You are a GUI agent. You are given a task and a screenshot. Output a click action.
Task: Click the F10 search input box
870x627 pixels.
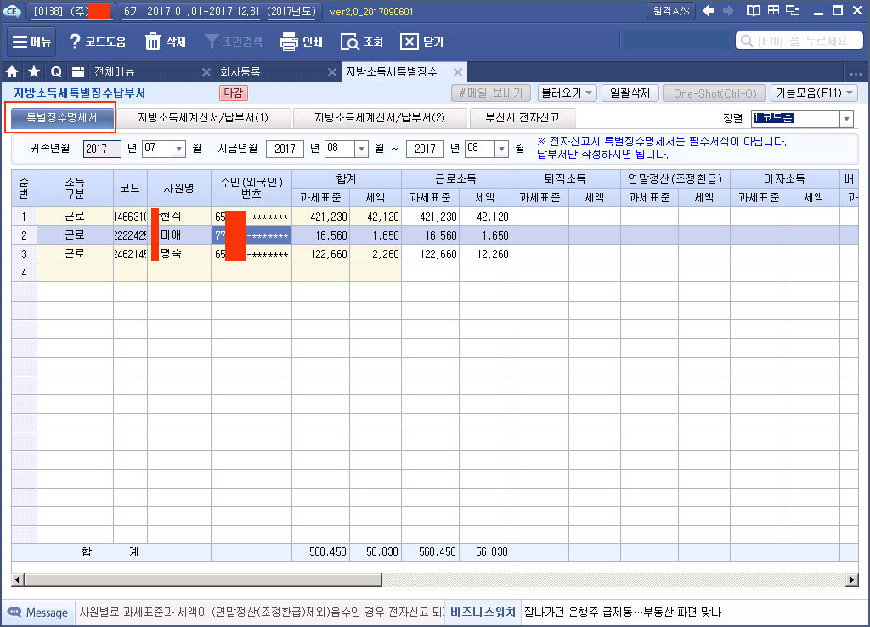pyautogui.click(x=799, y=41)
